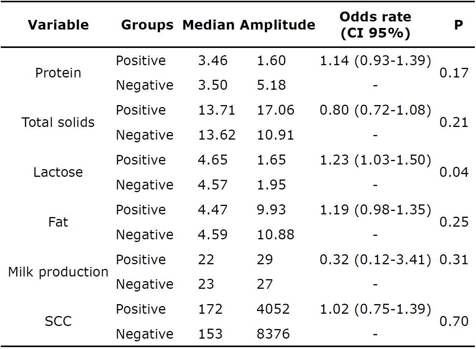Click the median value 13.71

217,110
